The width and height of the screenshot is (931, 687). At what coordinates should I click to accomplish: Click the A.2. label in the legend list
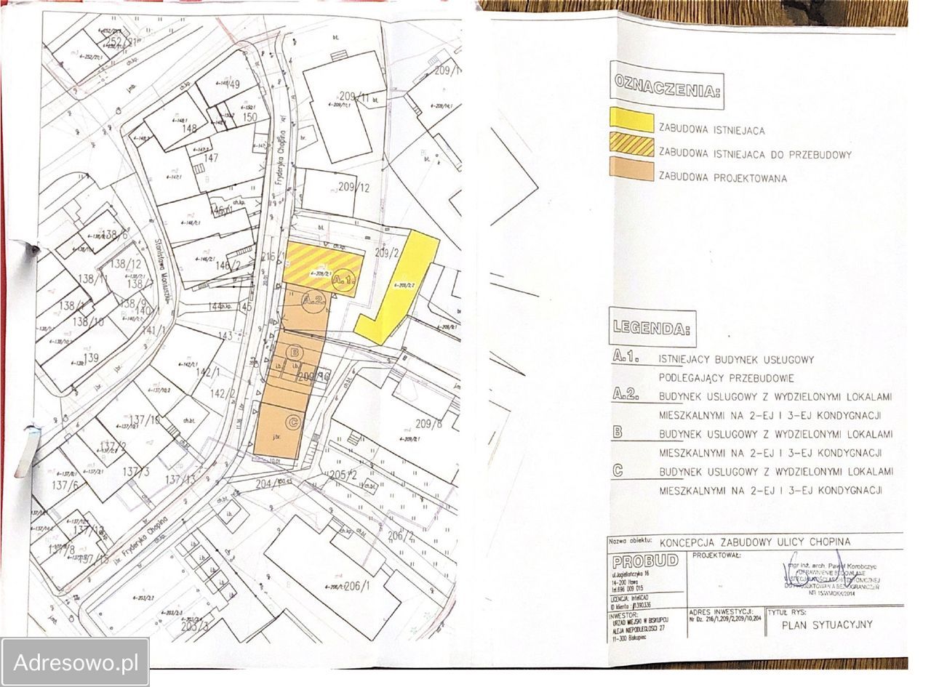pos(626,395)
